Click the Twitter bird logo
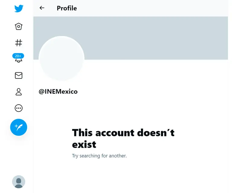This screenshot has width=232, height=193. (x=18, y=9)
